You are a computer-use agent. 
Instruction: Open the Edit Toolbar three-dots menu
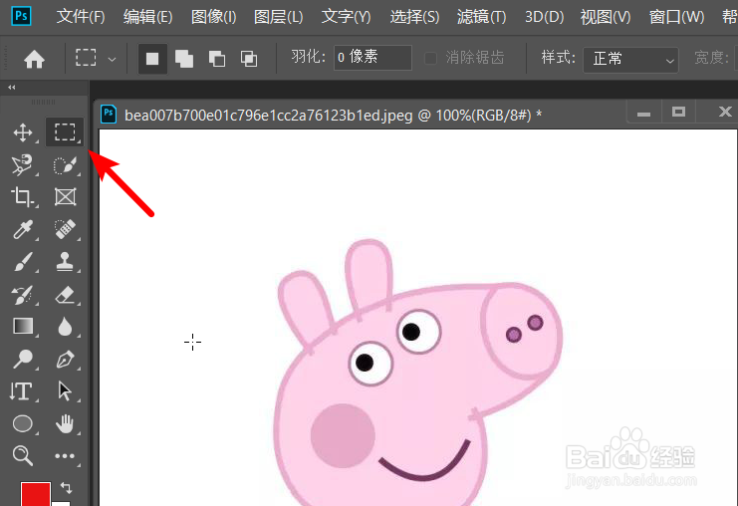(65, 455)
